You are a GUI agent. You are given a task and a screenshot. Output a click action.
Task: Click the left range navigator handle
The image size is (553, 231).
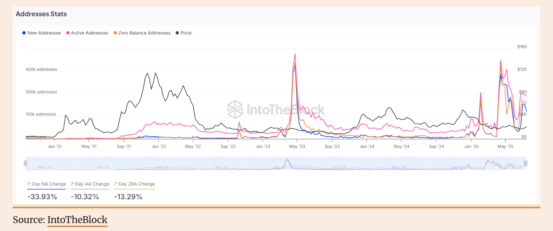25,164
